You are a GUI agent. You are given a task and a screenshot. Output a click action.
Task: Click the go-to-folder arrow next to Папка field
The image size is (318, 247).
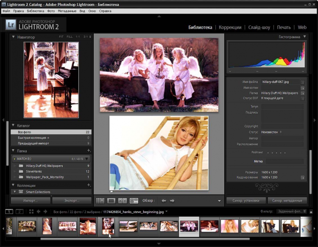[303, 93]
